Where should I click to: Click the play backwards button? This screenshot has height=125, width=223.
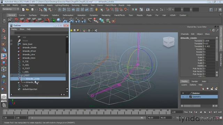click(201, 112)
